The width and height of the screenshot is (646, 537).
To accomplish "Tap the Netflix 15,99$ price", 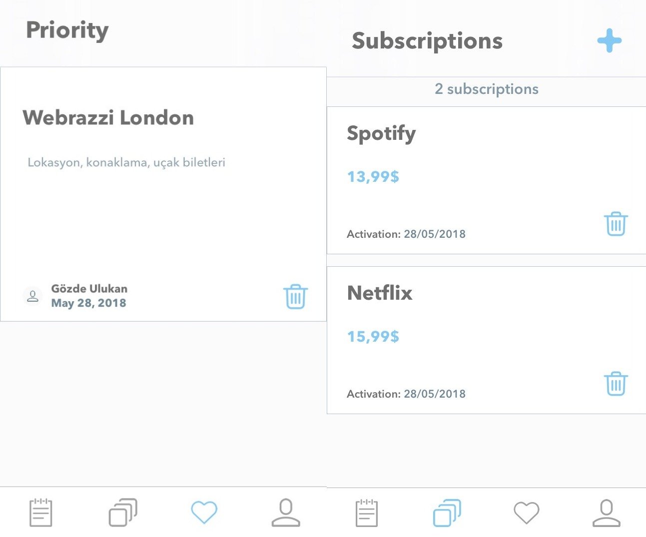I will point(373,337).
